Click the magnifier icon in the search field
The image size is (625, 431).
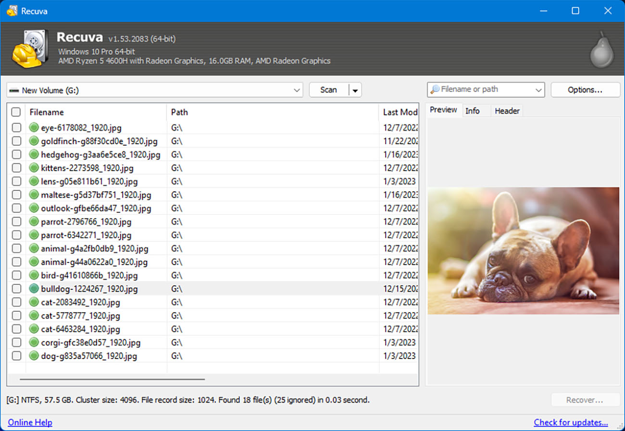436,89
